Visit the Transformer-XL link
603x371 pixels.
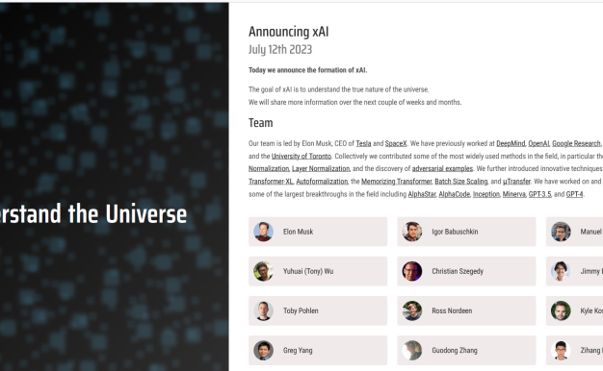[x=271, y=182]
